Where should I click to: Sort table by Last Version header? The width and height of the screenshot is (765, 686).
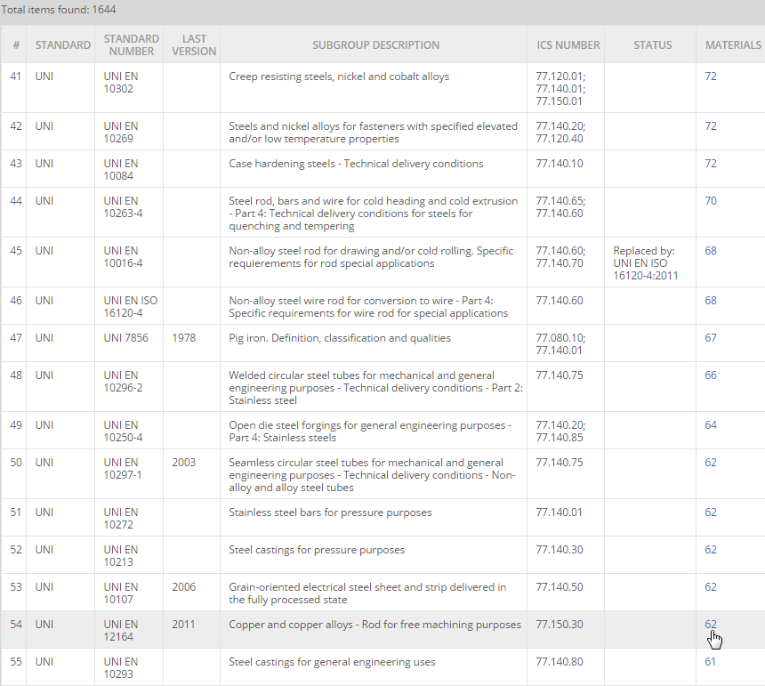(194, 44)
